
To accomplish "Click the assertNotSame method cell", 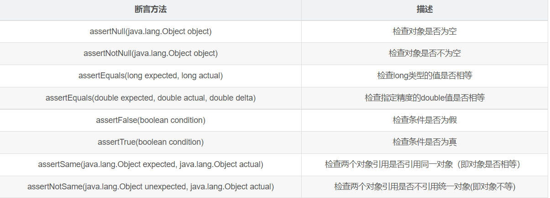I will pyautogui.click(x=151, y=187).
